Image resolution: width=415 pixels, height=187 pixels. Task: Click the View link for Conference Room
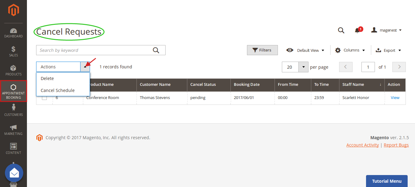point(395,98)
